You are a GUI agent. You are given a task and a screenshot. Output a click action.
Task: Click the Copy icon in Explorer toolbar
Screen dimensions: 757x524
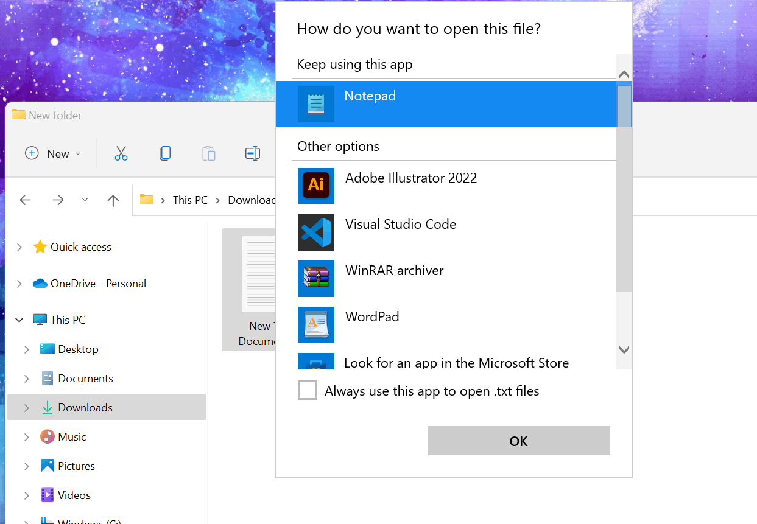[x=165, y=153]
